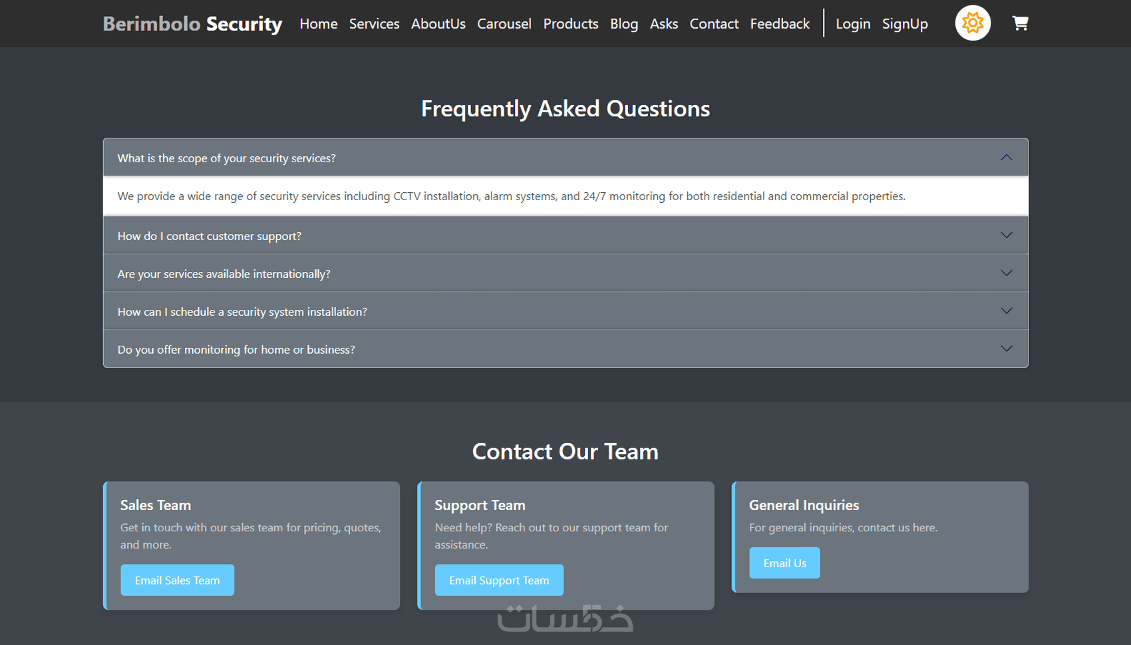
Task: Expand 'How do I contact customer support?'
Action: click(565, 236)
